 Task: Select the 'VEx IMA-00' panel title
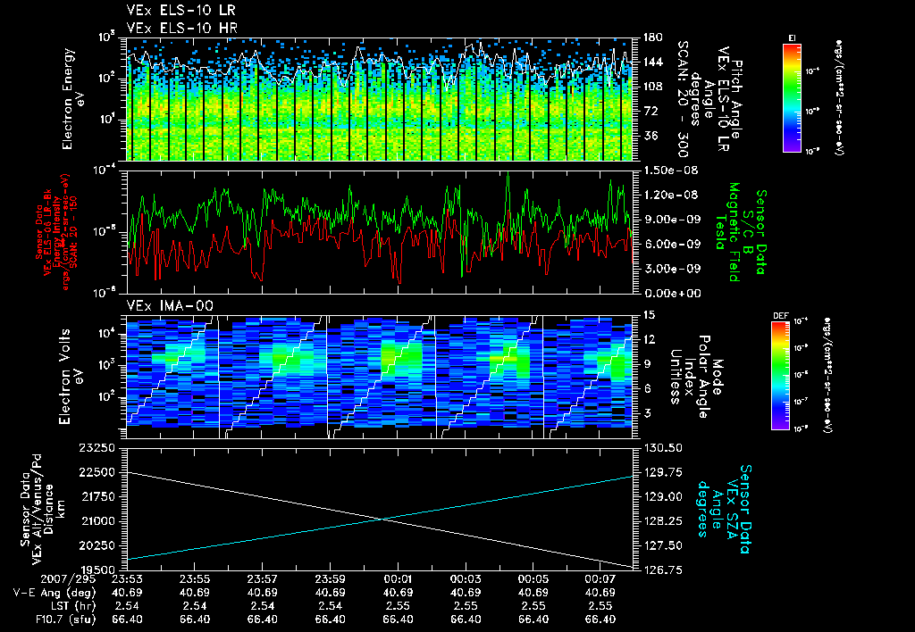[x=170, y=306]
